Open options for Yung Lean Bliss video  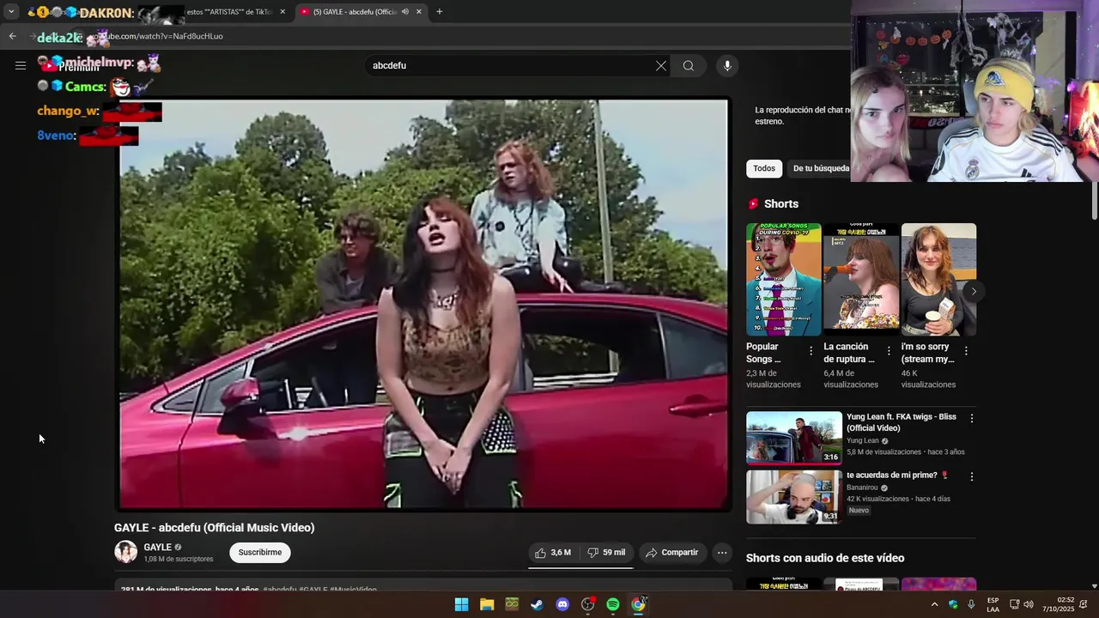[x=972, y=418]
